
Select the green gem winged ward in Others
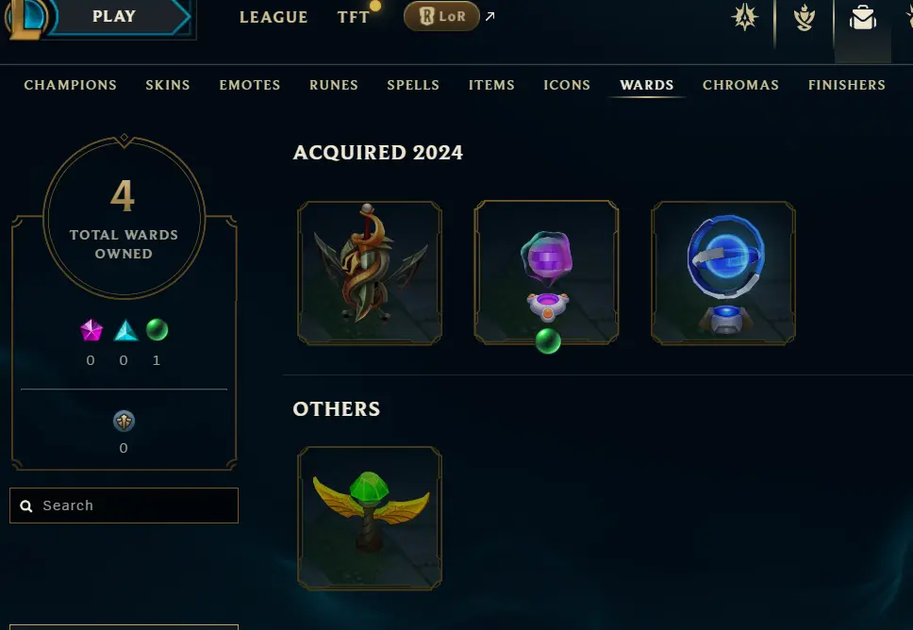pyautogui.click(x=370, y=518)
